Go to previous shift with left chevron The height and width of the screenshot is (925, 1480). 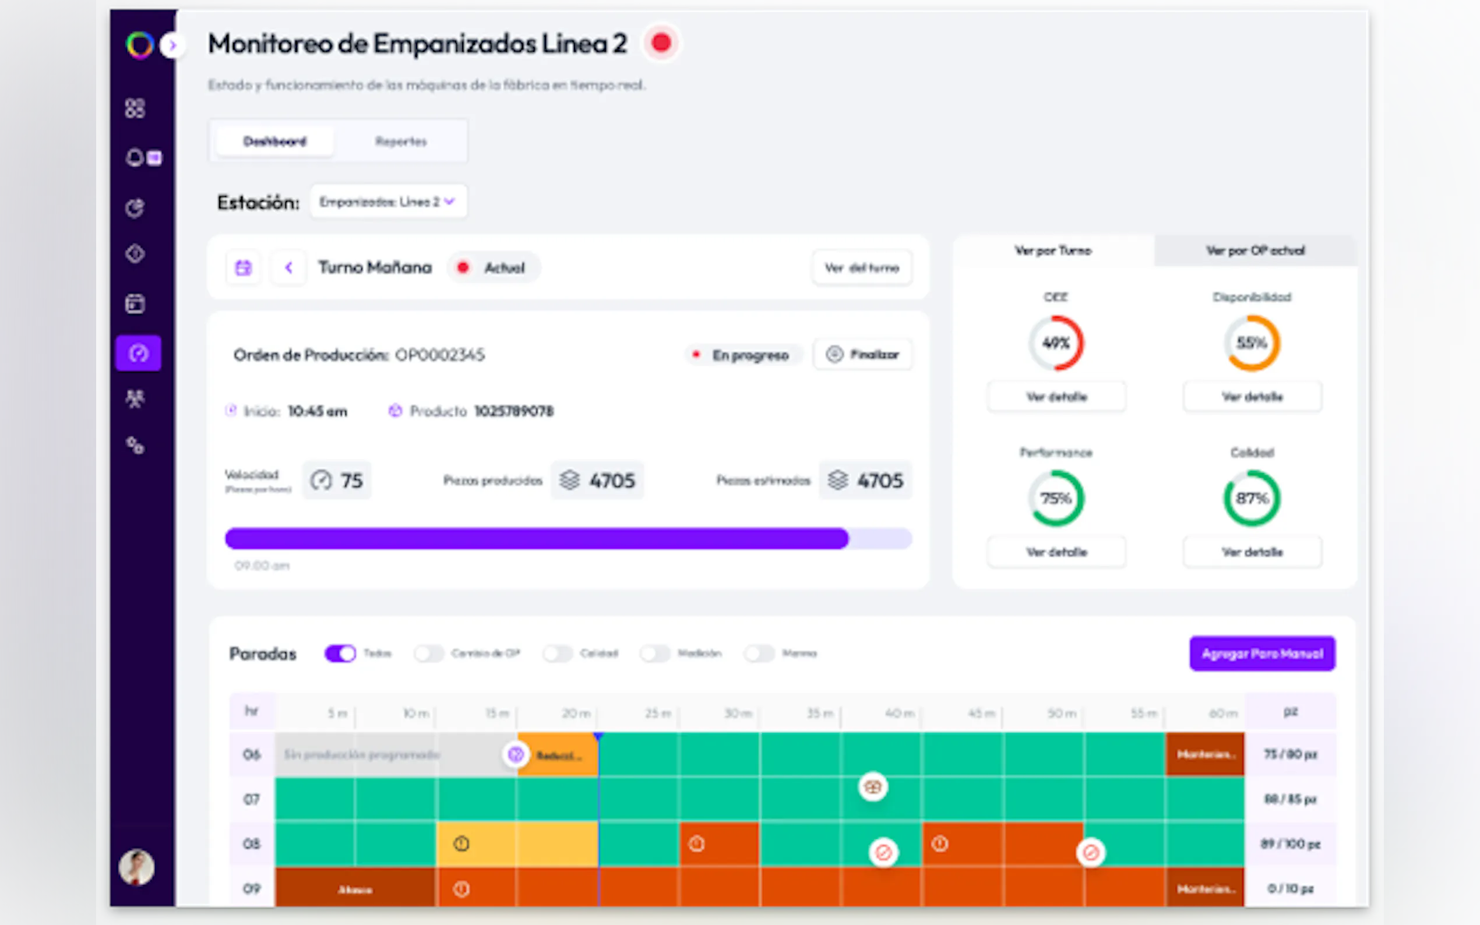click(x=289, y=267)
